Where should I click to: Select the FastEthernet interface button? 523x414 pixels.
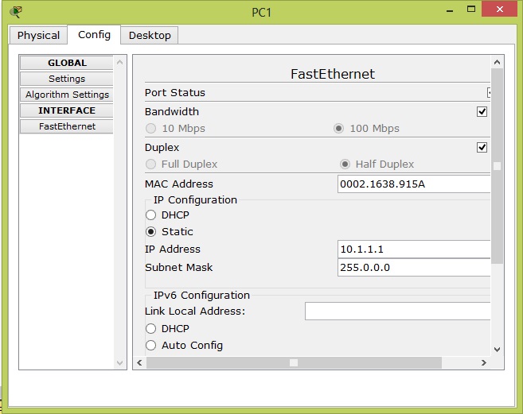[67, 126]
